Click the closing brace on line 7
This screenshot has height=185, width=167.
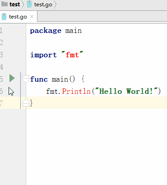pos(31,103)
